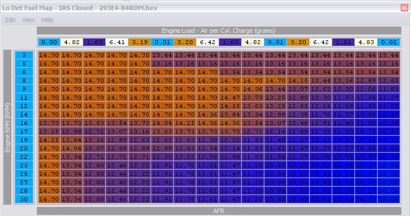The image size is (411, 216).
Task: Select the 10.06 cell in RPM row 30
Action: click(389, 199)
